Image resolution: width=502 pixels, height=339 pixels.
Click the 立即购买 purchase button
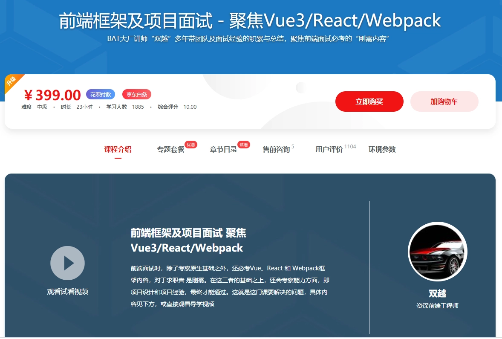click(369, 101)
